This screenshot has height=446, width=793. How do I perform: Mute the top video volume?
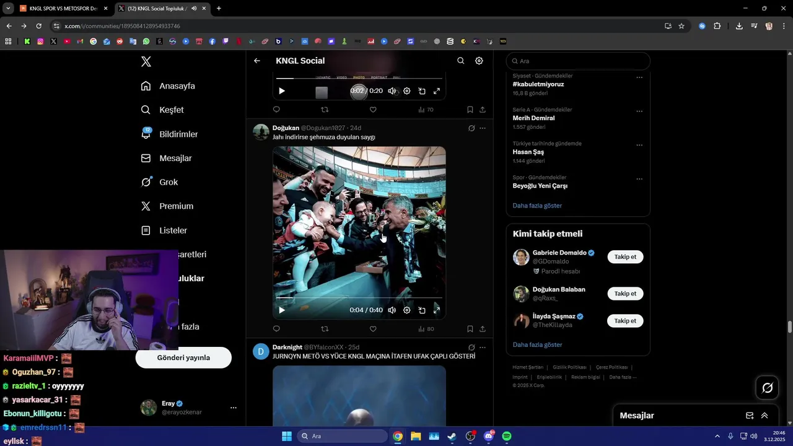coord(392,91)
